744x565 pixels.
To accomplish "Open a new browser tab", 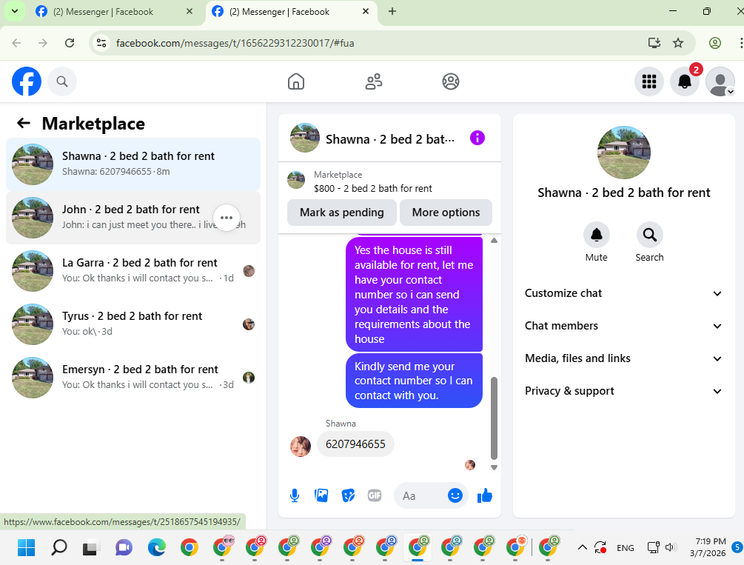I will click(x=392, y=11).
